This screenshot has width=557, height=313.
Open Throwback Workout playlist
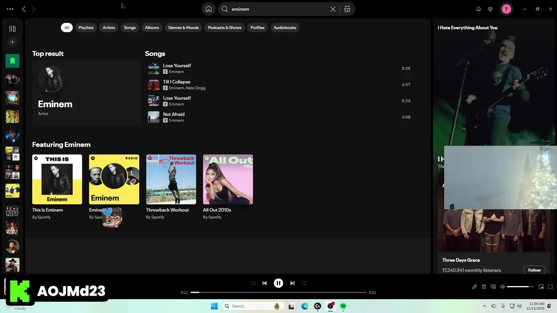click(x=171, y=180)
